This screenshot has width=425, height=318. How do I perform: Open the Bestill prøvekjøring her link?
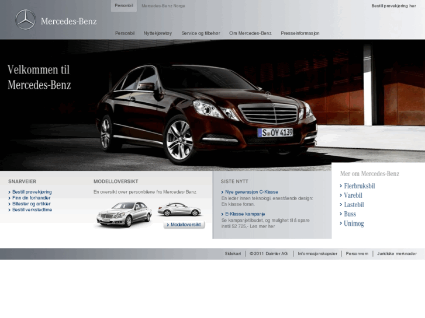pyautogui.click(x=393, y=6)
